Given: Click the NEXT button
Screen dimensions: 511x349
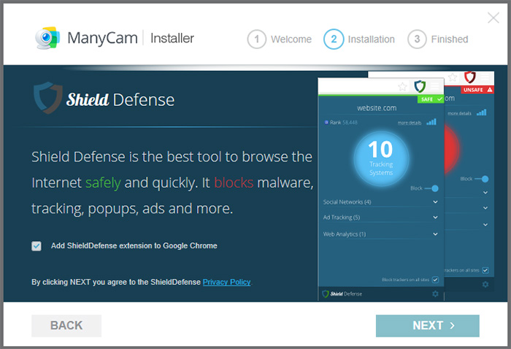Looking at the screenshot, I should 428,326.
